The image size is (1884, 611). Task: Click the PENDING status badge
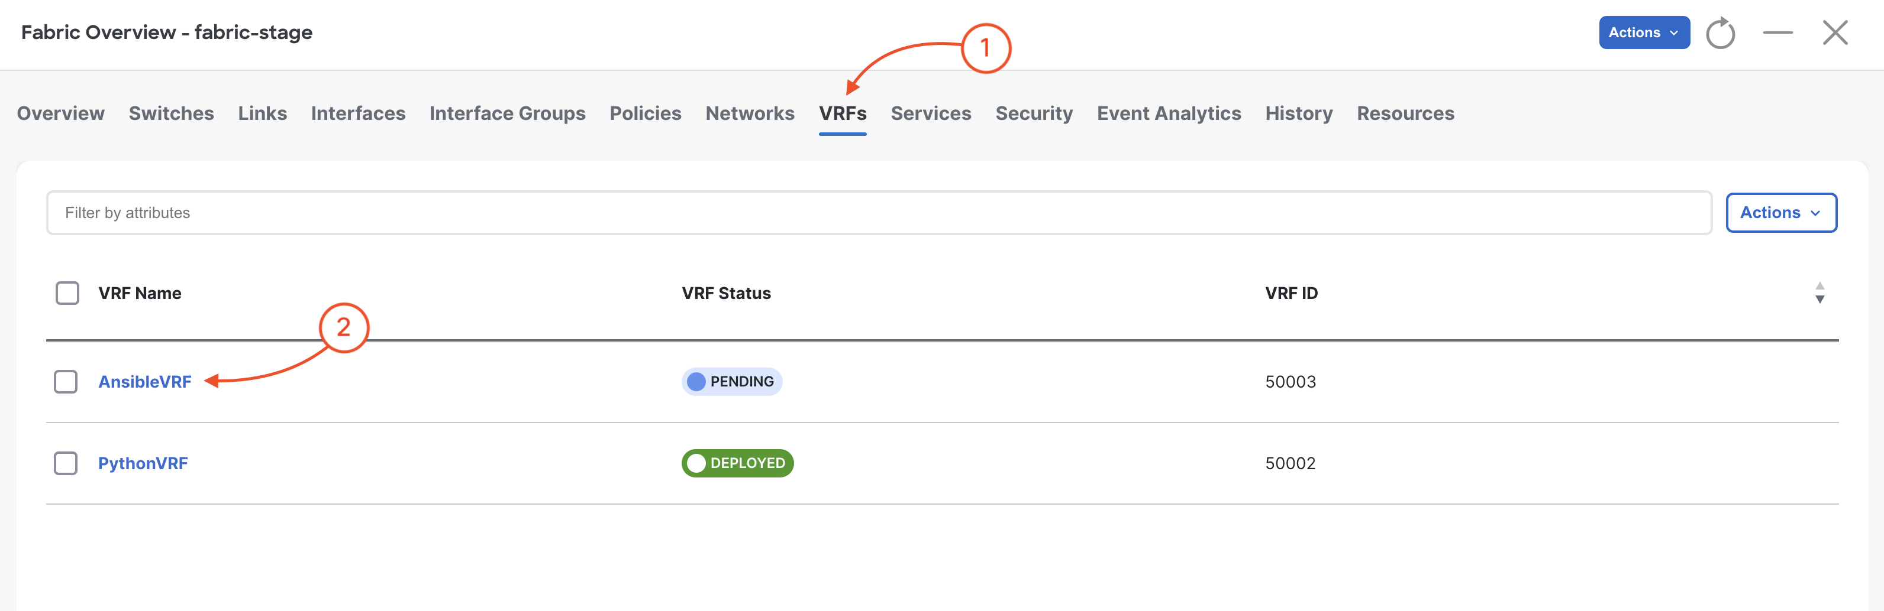[x=732, y=382]
